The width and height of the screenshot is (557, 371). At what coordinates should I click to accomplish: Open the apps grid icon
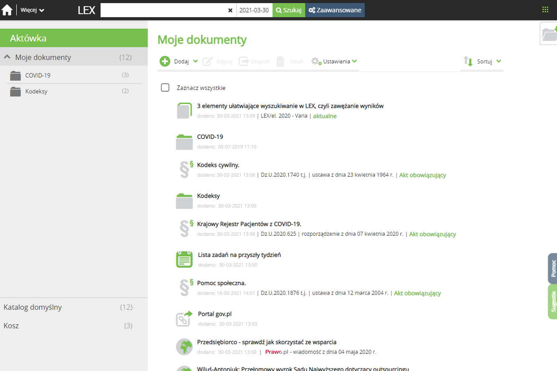pos(545,10)
